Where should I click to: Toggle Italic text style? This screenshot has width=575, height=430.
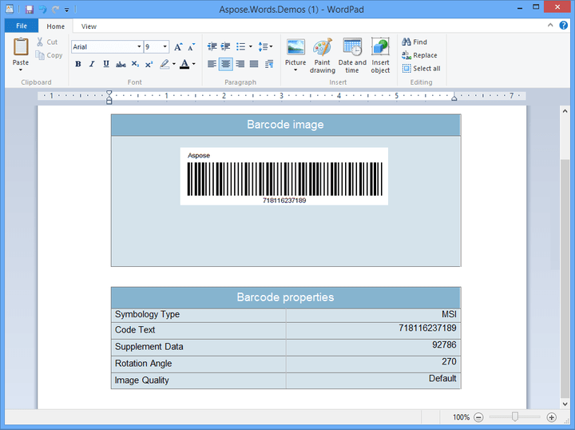point(92,64)
